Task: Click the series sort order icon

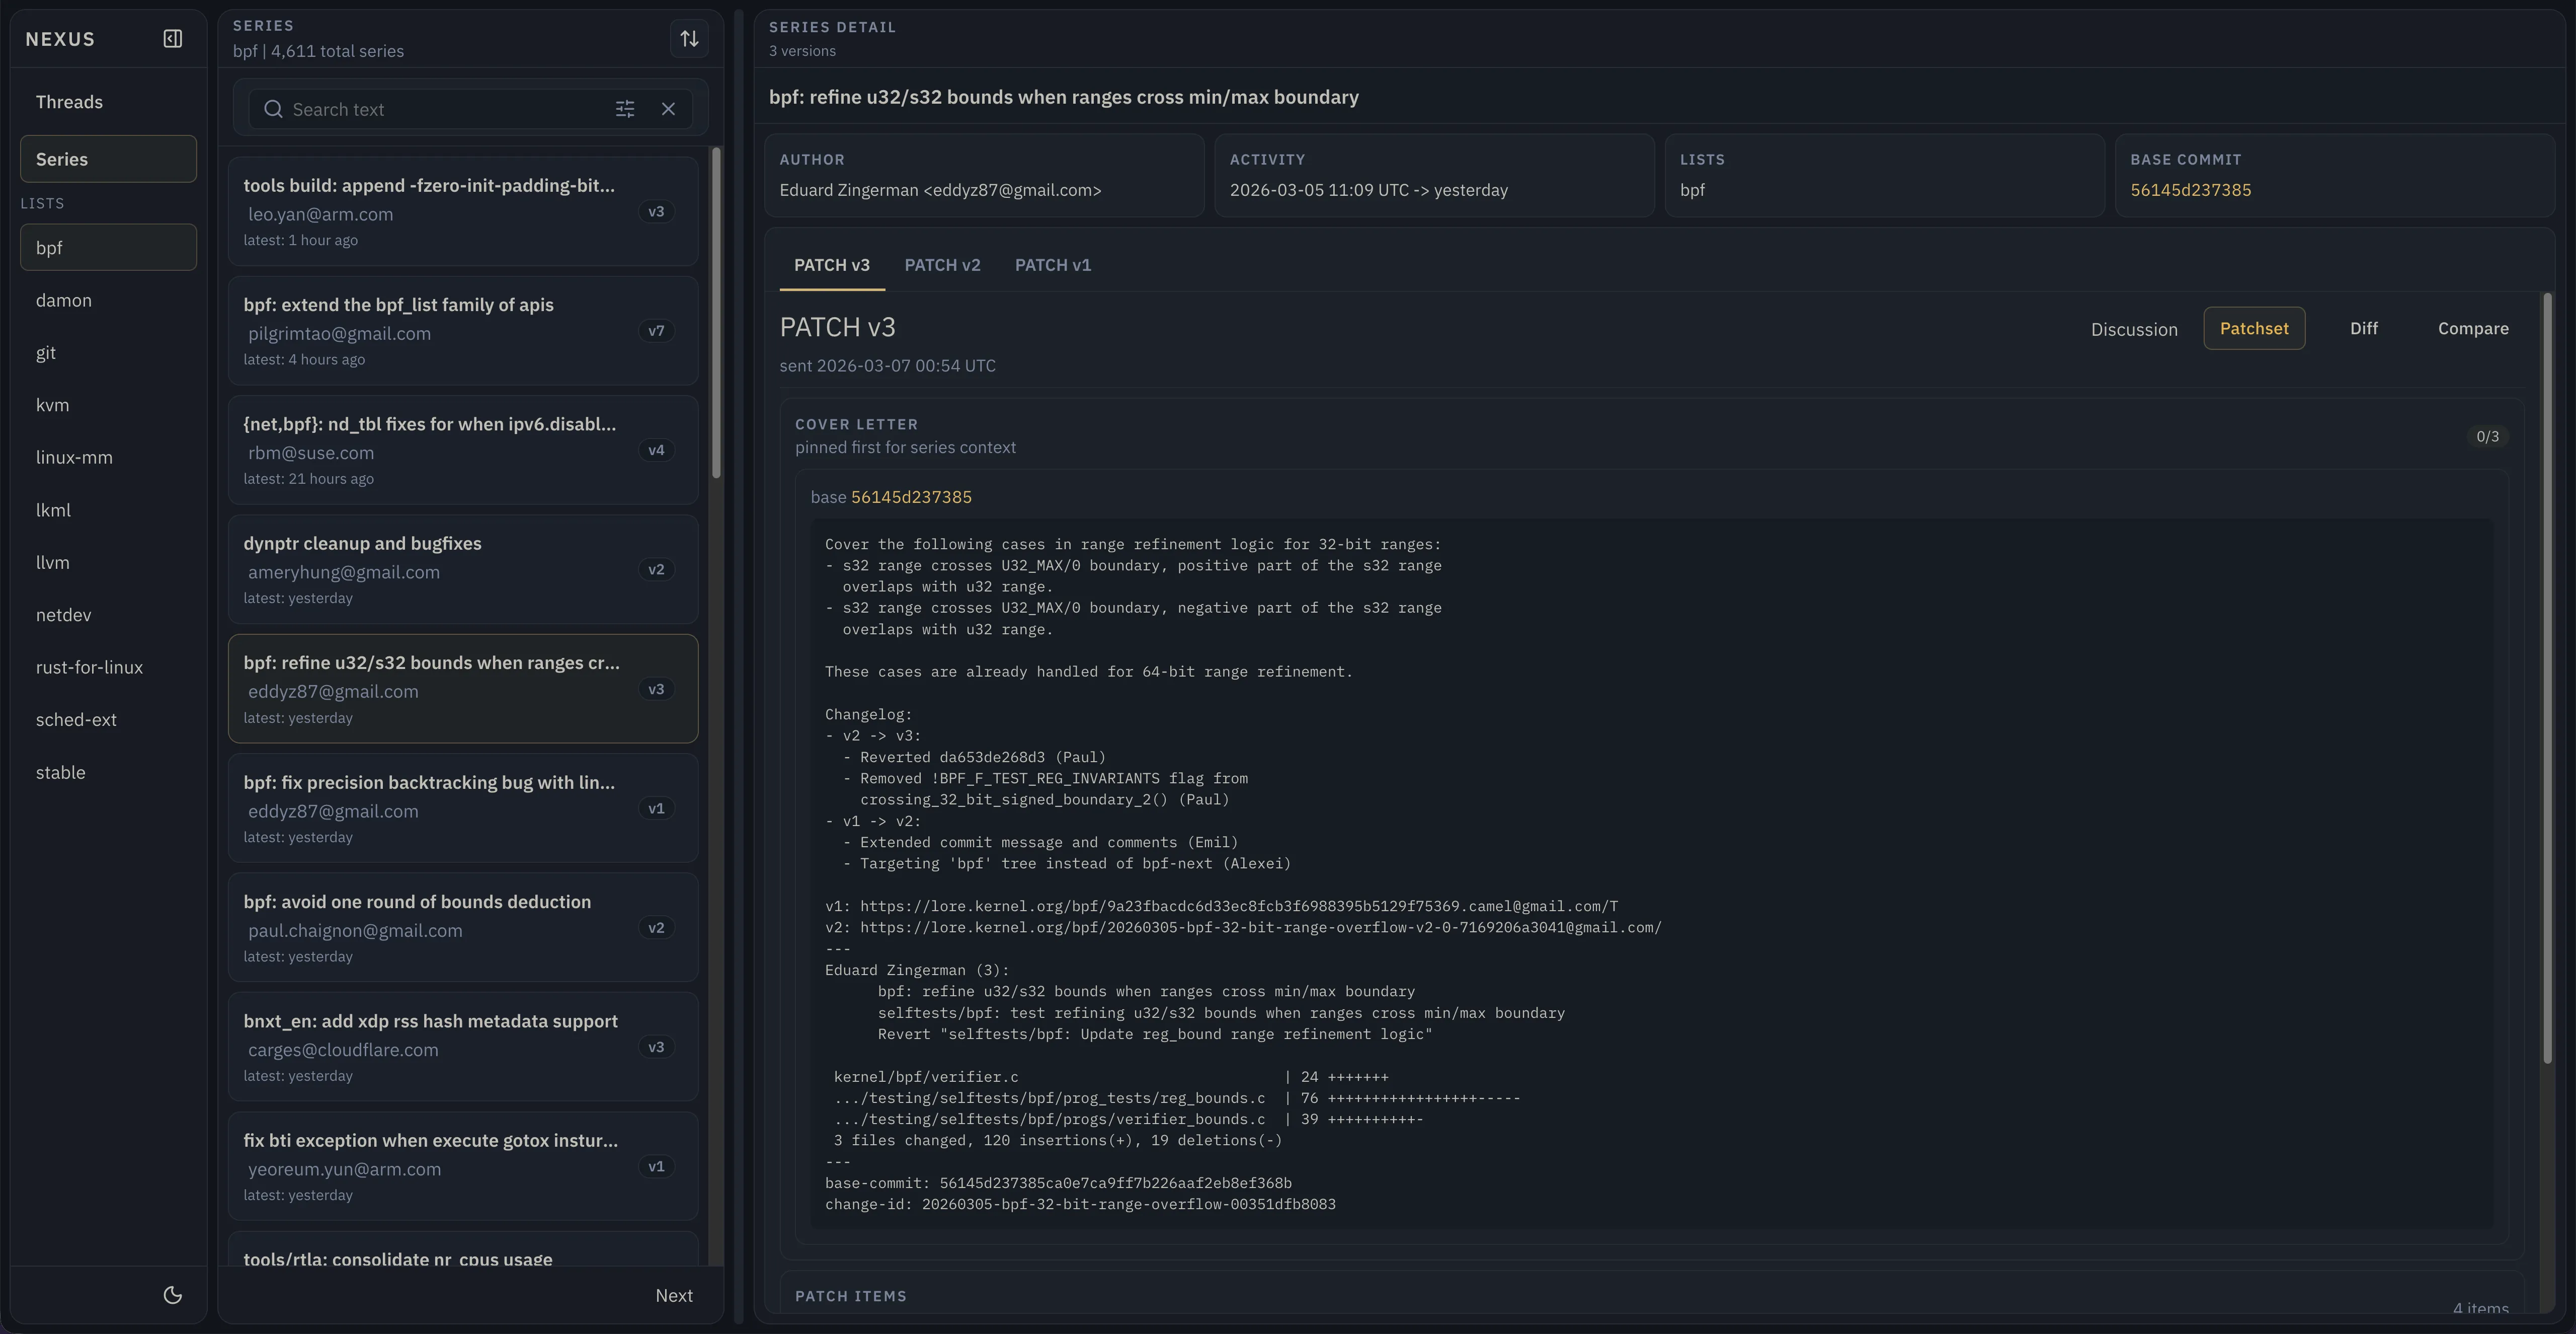Action: (x=689, y=39)
